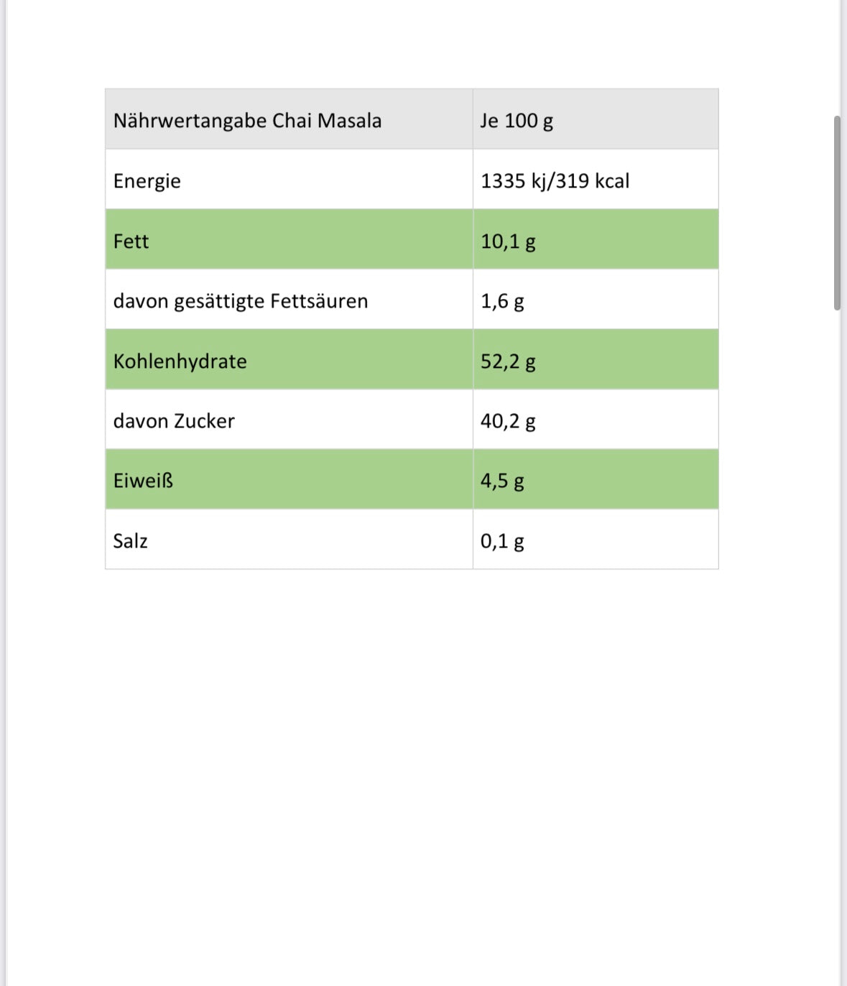Select the 'Eiweiß' row label
847x986 pixels.
coord(144,481)
